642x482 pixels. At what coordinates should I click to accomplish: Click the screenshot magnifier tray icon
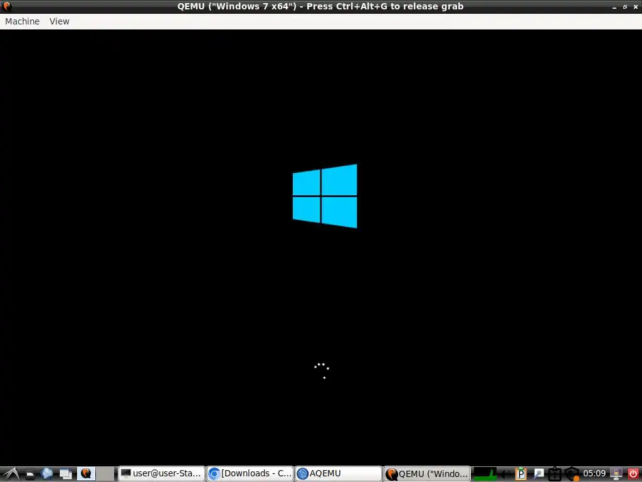(539, 474)
